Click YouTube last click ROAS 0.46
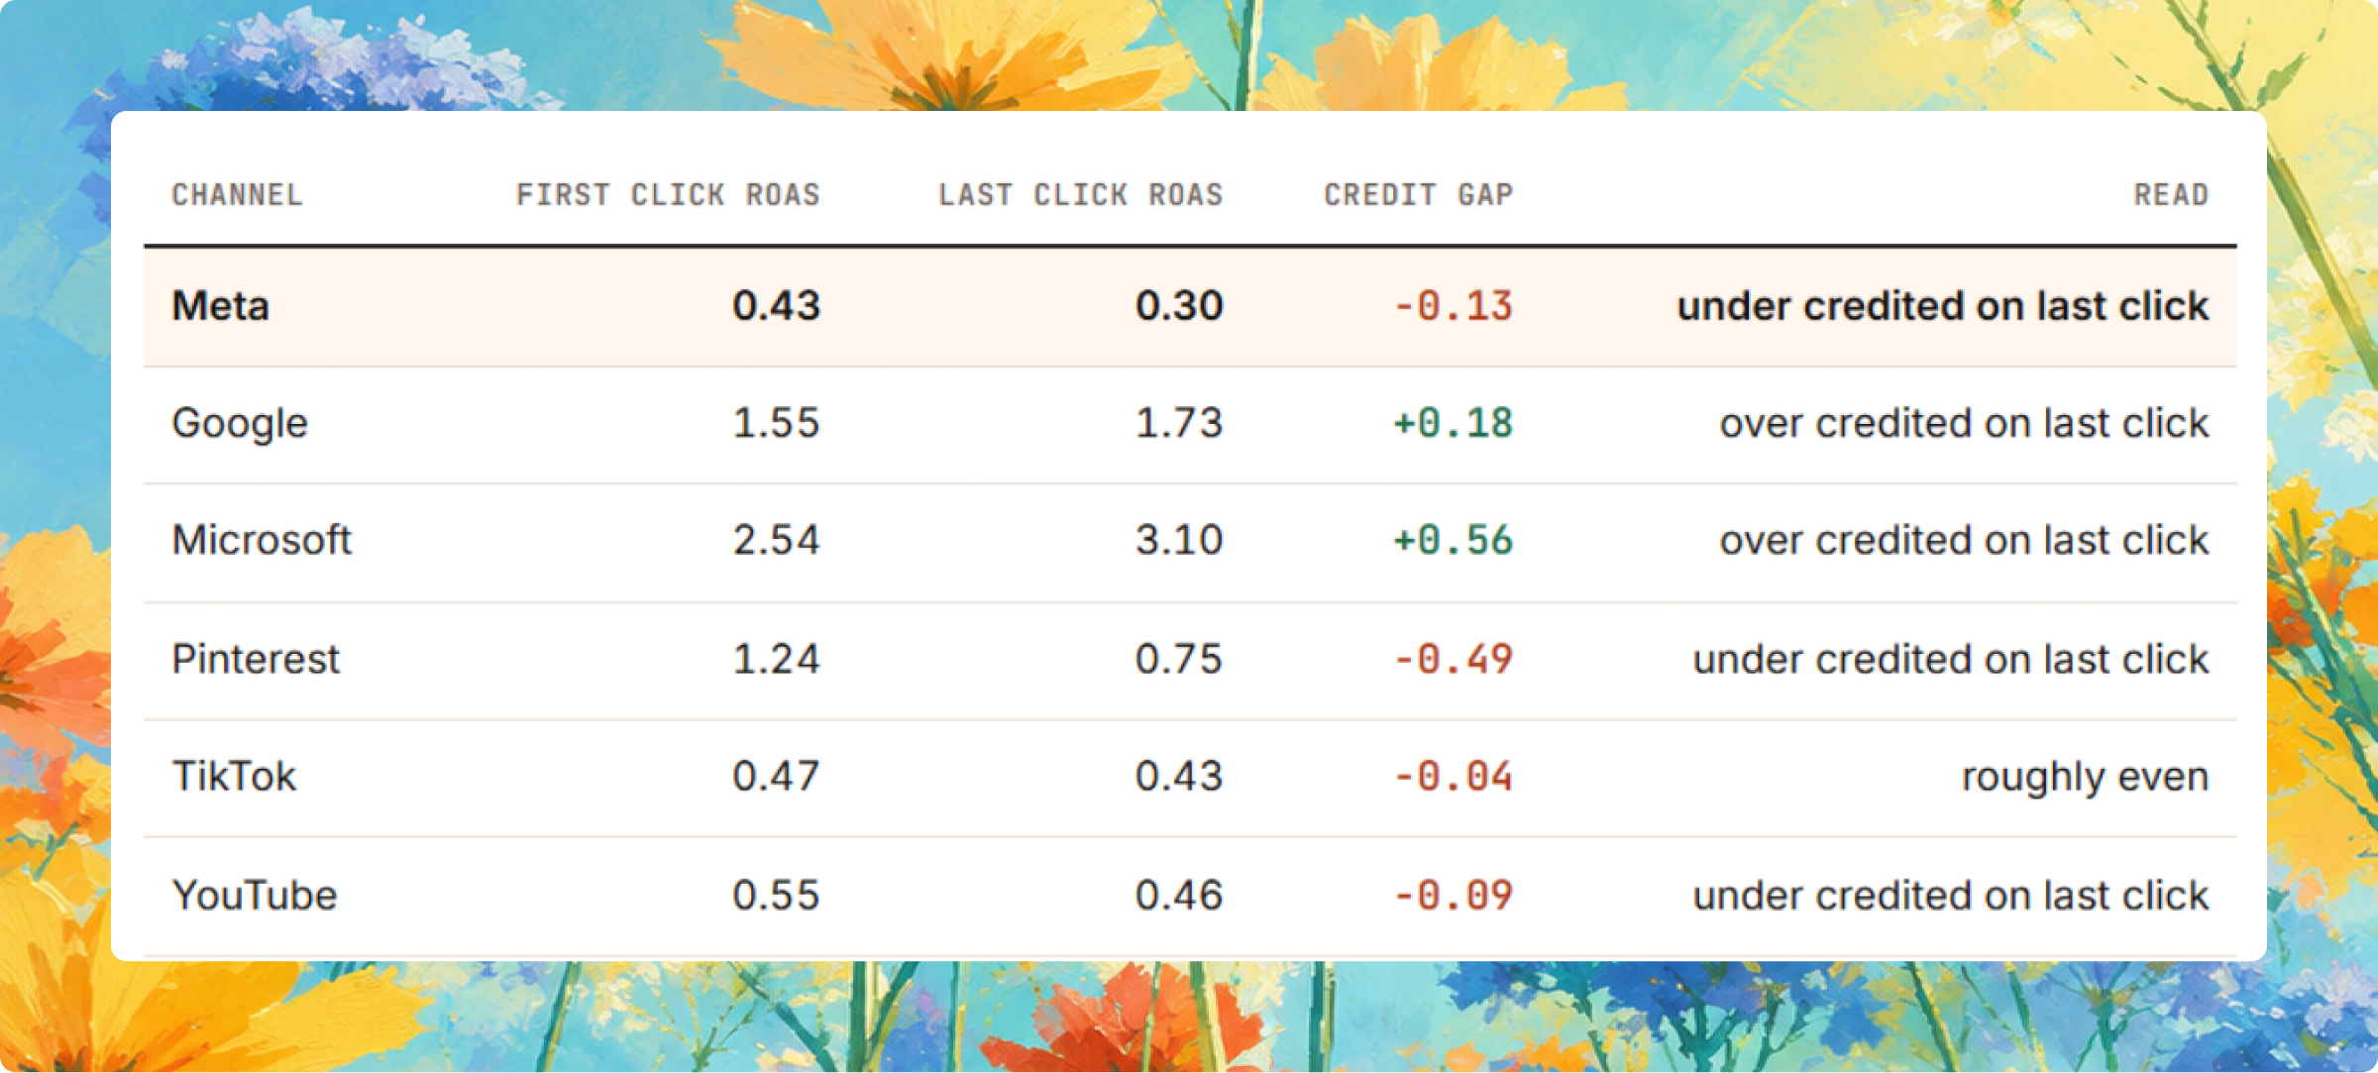2378x1073 pixels. click(x=1180, y=896)
